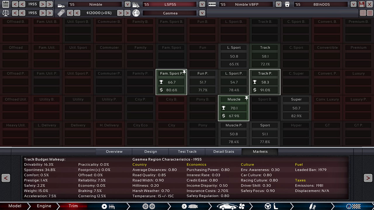Select the Track P. market tile
The height and width of the screenshot is (210, 374).
pos(265,82)
